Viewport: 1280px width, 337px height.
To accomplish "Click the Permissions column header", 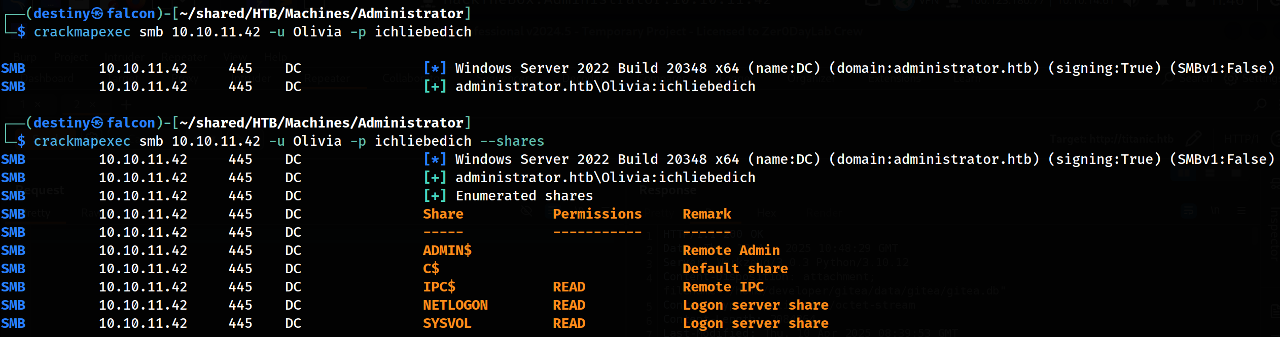I will coord(597,214).
